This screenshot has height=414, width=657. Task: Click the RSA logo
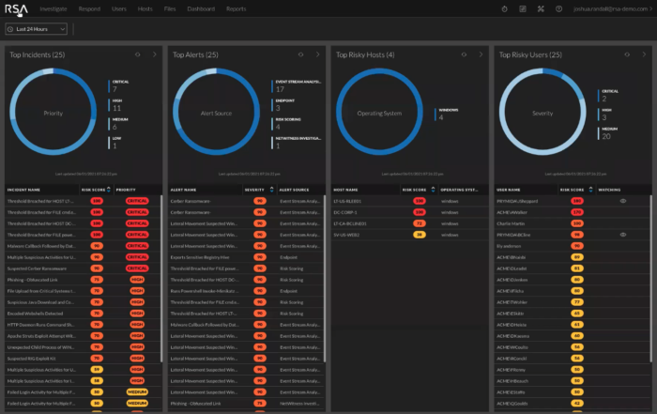pos(16,8)
